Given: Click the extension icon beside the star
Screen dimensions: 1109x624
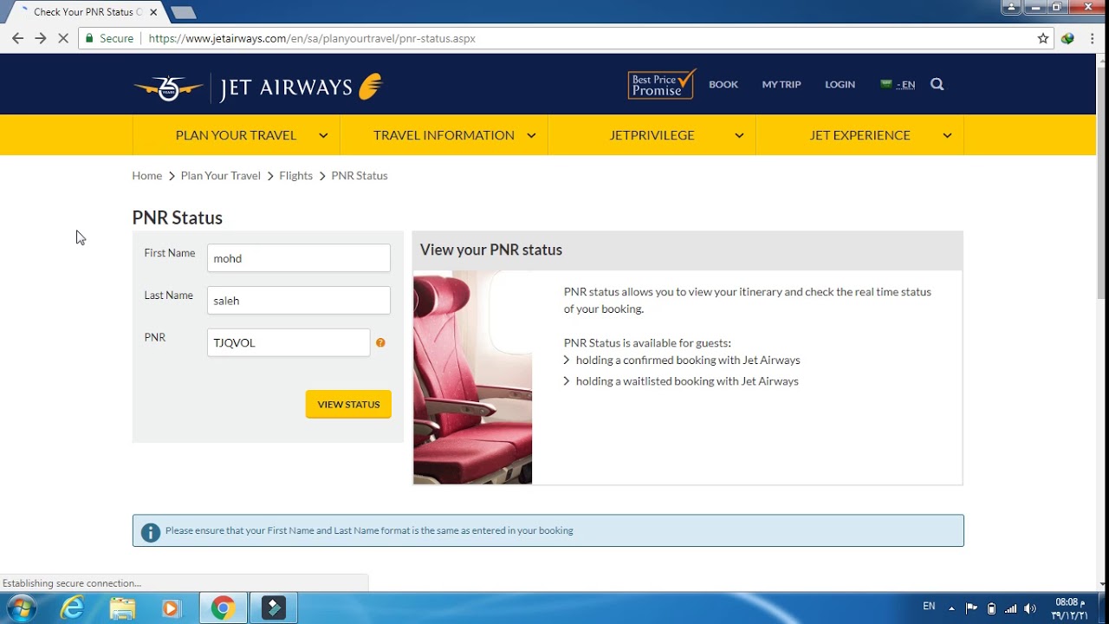Looking at the screenshot, I should click(1067, 38).
